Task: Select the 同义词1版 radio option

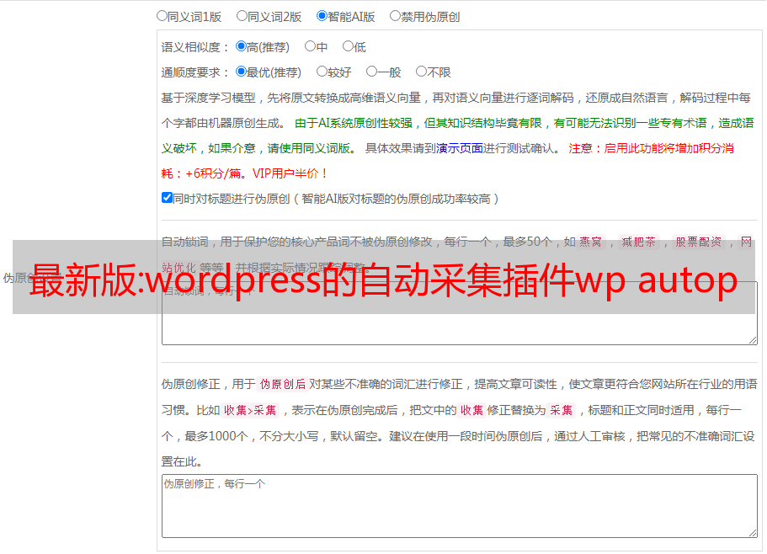Action: coord(162,16)
